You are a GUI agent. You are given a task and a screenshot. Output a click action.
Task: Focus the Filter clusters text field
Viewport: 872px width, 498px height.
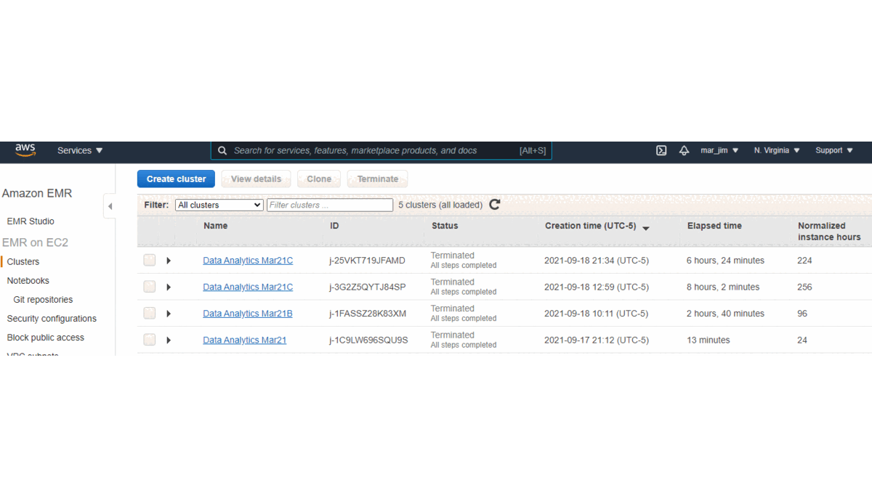(330, 205)
